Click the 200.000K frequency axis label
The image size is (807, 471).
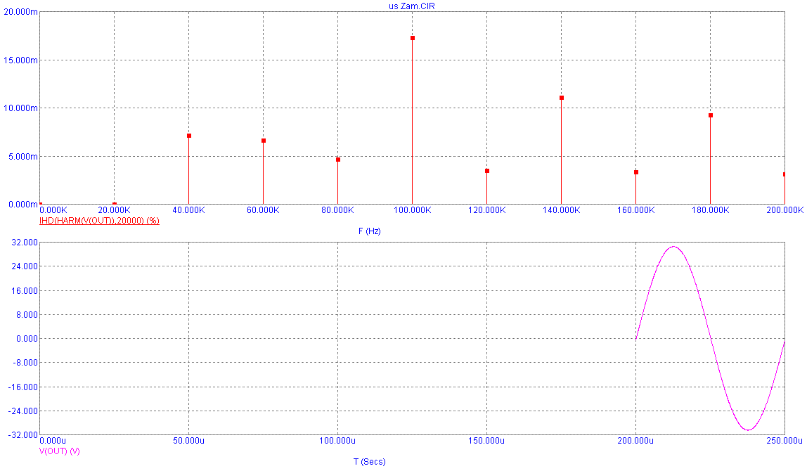(785, 210)
